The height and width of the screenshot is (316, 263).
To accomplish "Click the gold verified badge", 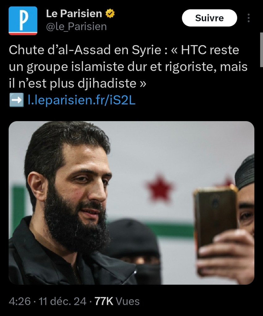I will 110,14.
